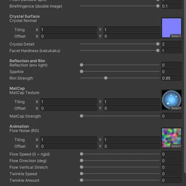186x186 pixels.
Task: Edit the Rim Strength value field 0.95
Action: click(171, 78)
